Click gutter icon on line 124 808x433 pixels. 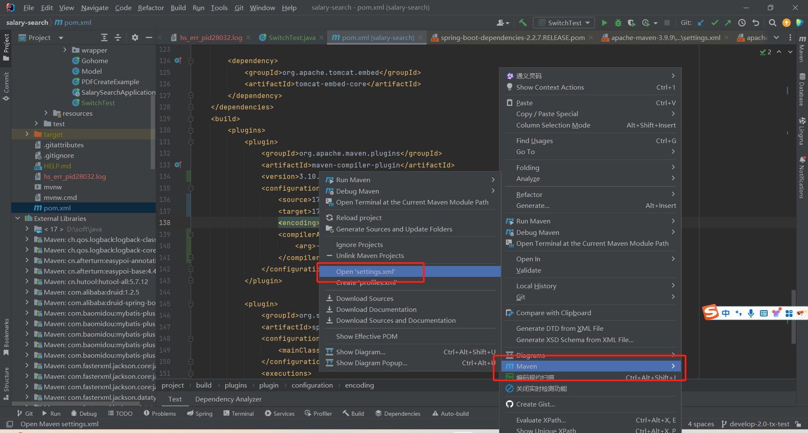178,61
